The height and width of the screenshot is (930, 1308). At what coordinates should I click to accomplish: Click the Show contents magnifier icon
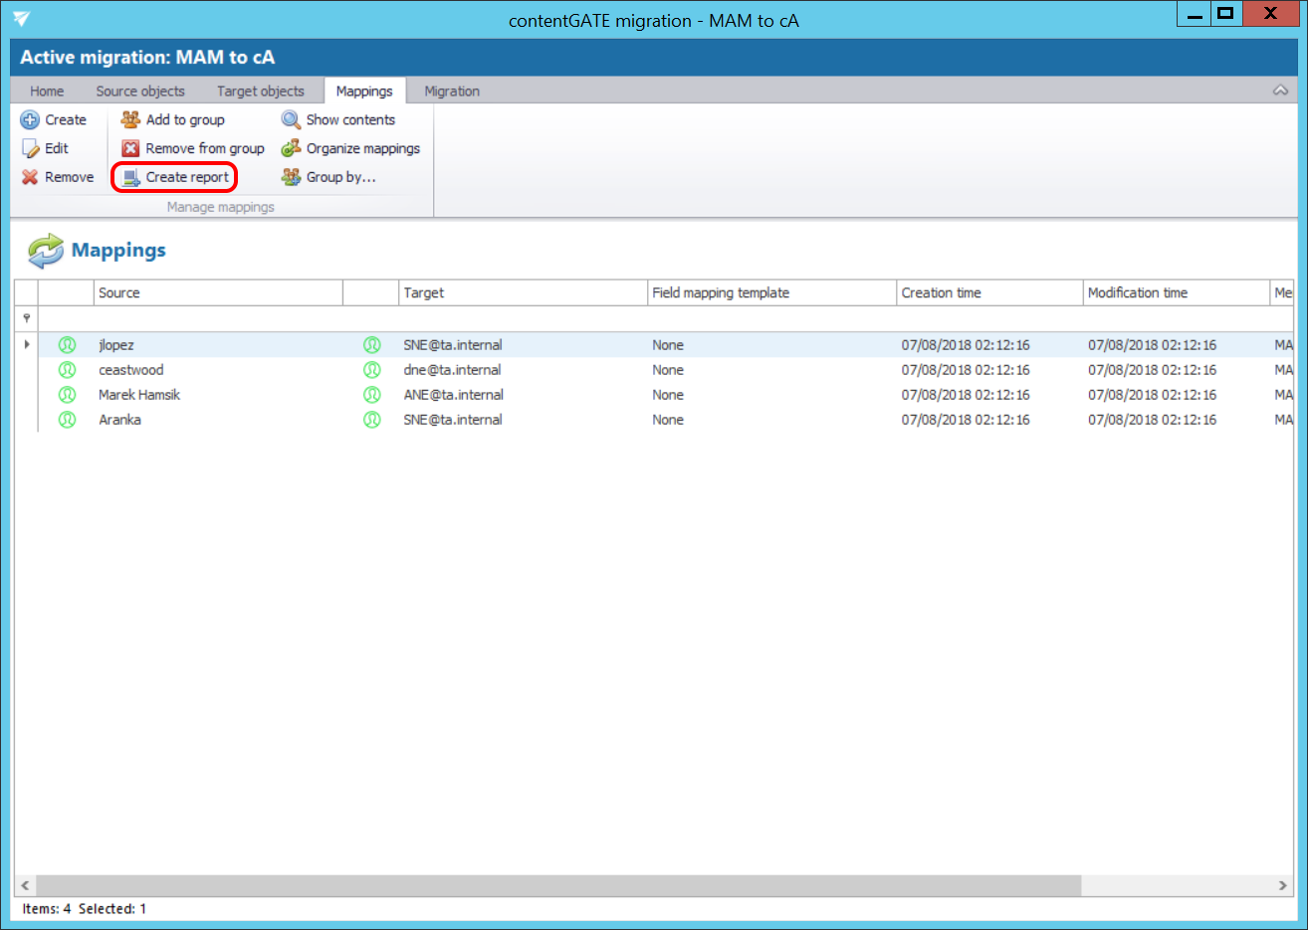coord(291,120)
